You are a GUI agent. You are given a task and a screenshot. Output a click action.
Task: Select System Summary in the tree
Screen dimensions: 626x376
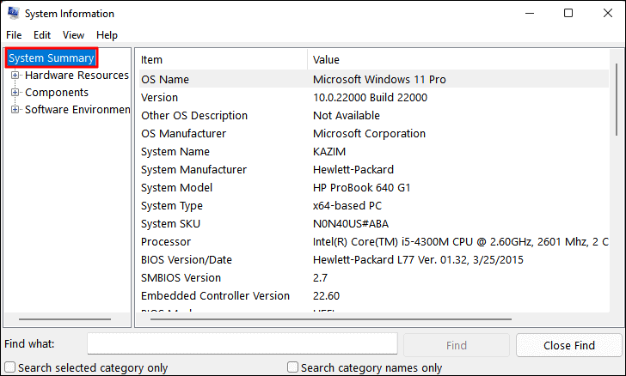[x=51, y=58]
